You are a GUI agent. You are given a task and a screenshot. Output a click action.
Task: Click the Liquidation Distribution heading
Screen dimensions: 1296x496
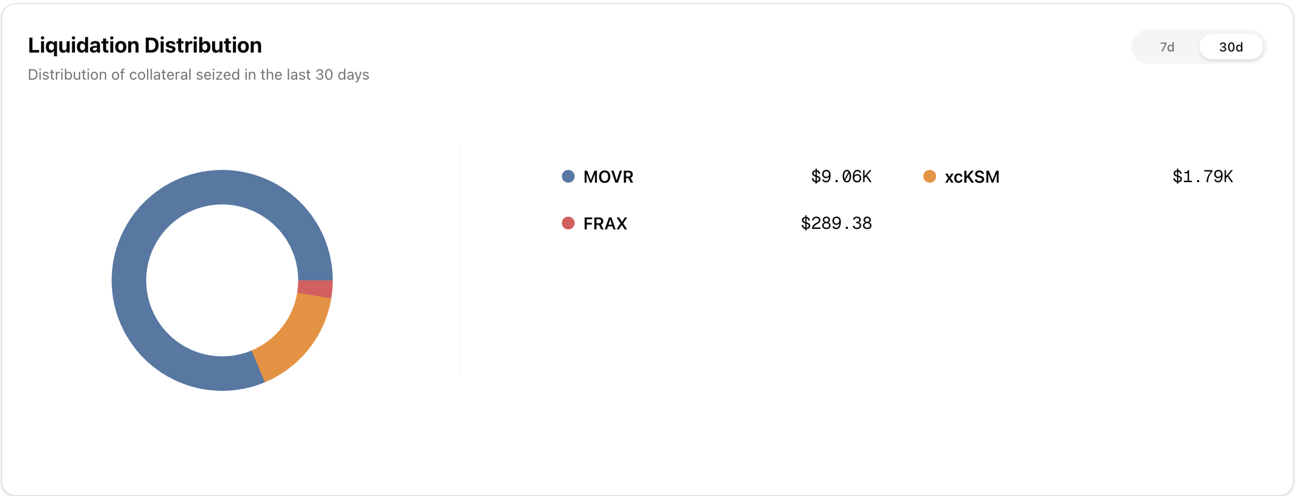click(145, 46)
